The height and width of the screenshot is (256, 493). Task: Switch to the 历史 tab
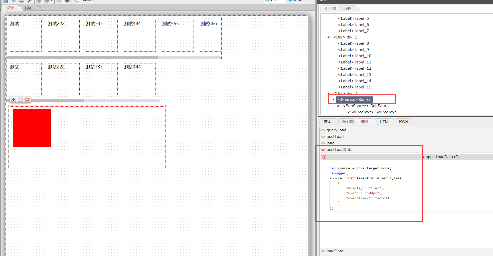pos(347,9)
